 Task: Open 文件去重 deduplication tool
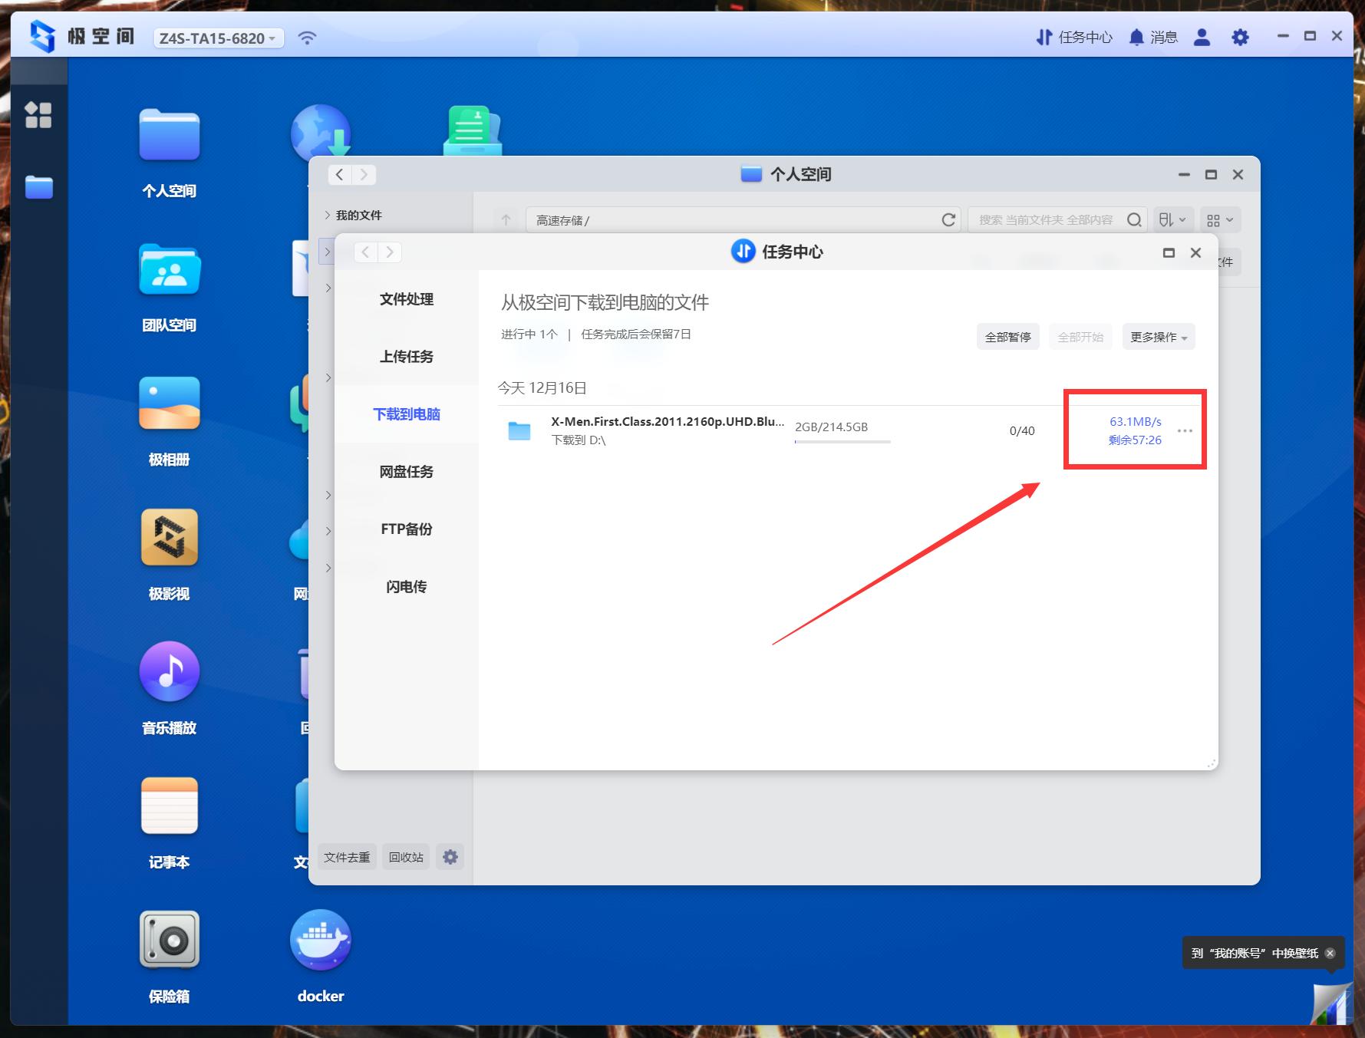click(x=346, y=857)
